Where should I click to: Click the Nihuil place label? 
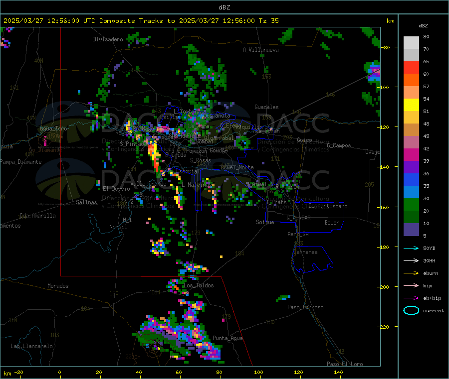[x=118, y=227]
